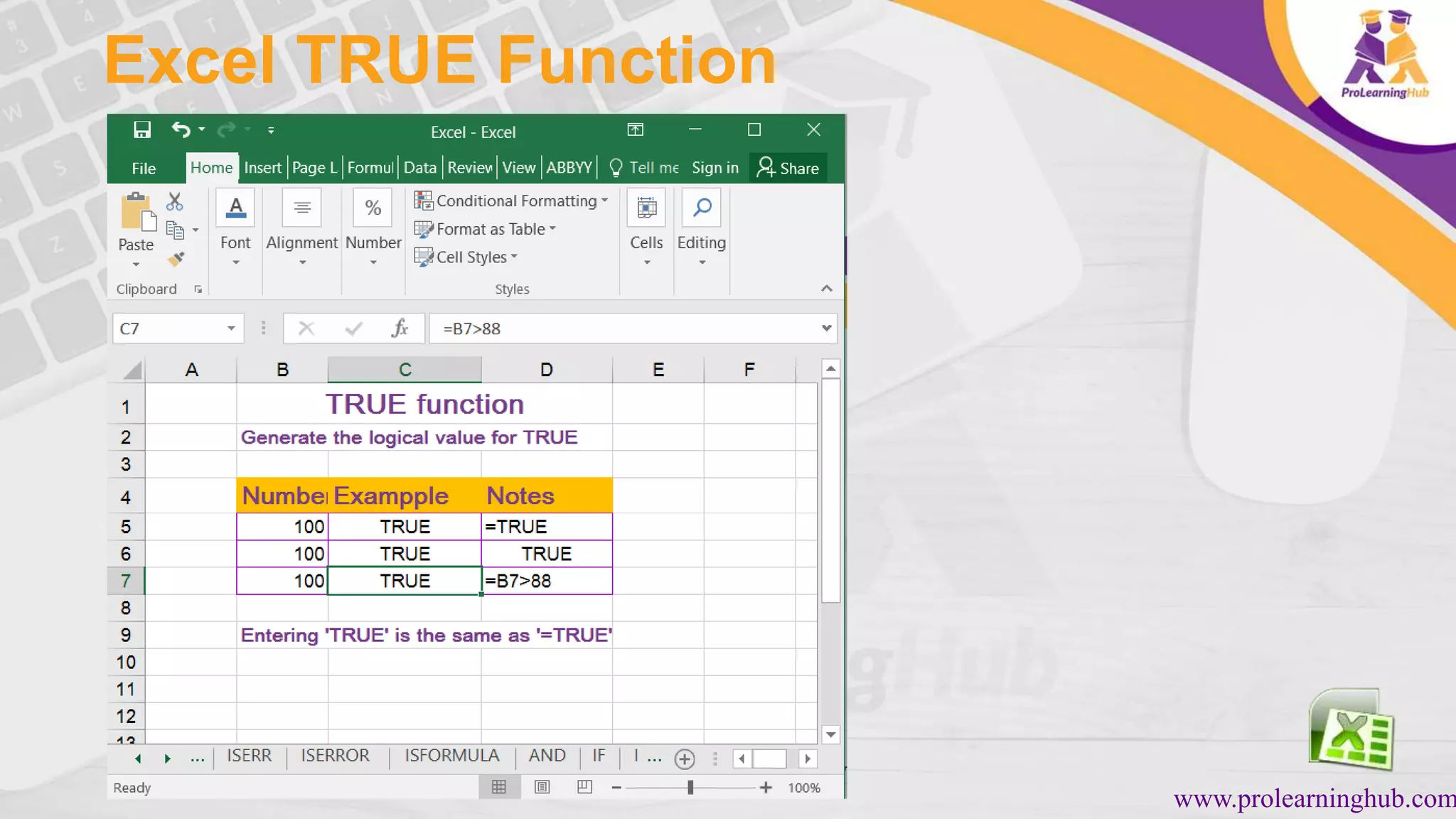Open Conditional Formatting menu

(x=511, y=201)
